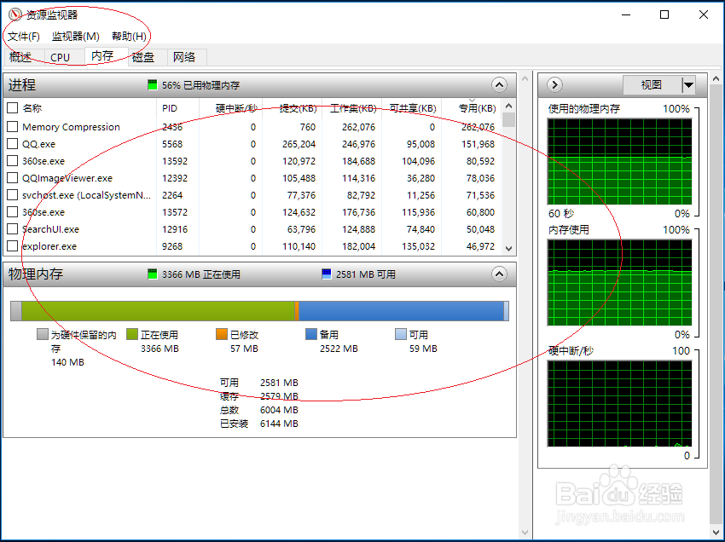
Task: Collapse the 物理内存 panel
Action: pos(499,274)
